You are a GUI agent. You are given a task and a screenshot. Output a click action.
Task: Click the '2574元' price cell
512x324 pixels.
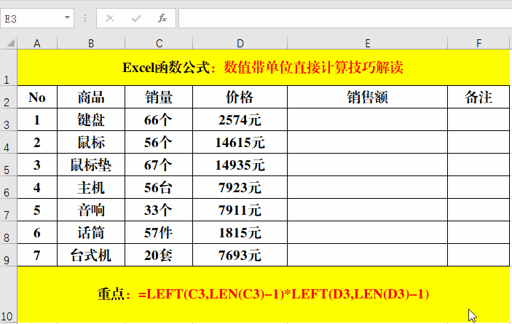point(240,119)
